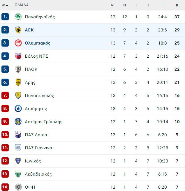Click the Λεβαδειακός green crest
The width and height of the screenshot is (185, 191).
click(x=18, y=174)
